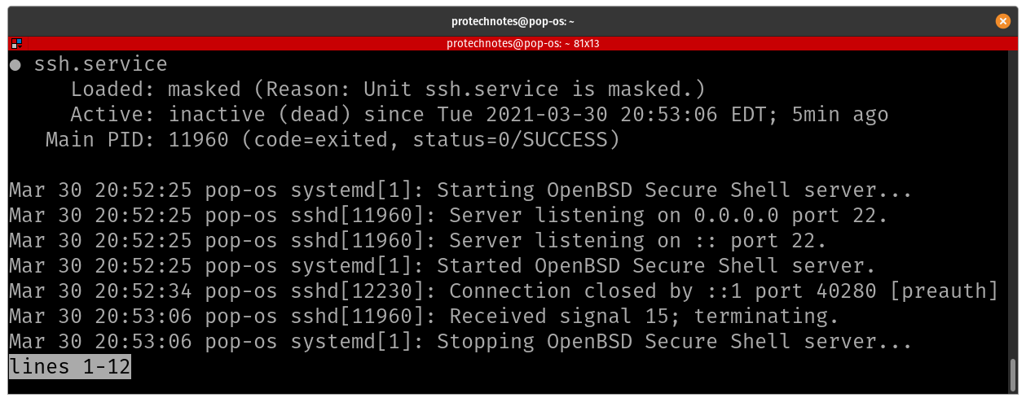
Task: Click the "ssh.service" unit name text
Action: (x=100, y=64)
